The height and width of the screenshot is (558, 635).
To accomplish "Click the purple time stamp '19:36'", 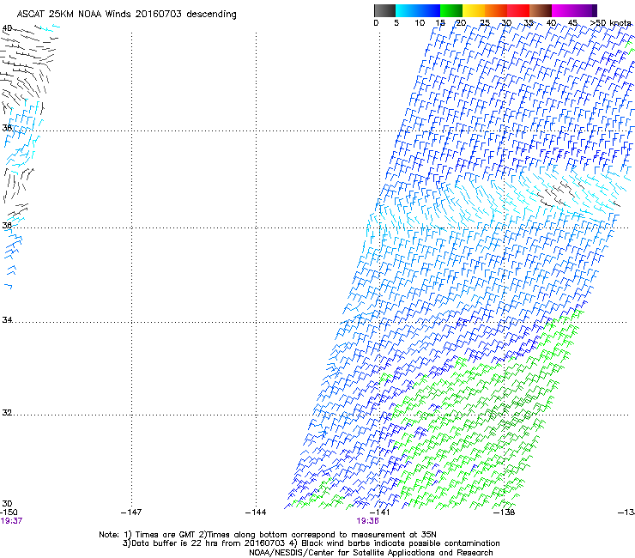I will pyautogui.click(x=368, y=521).
